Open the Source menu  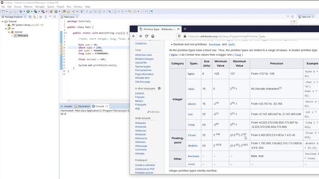coord(17,6)
